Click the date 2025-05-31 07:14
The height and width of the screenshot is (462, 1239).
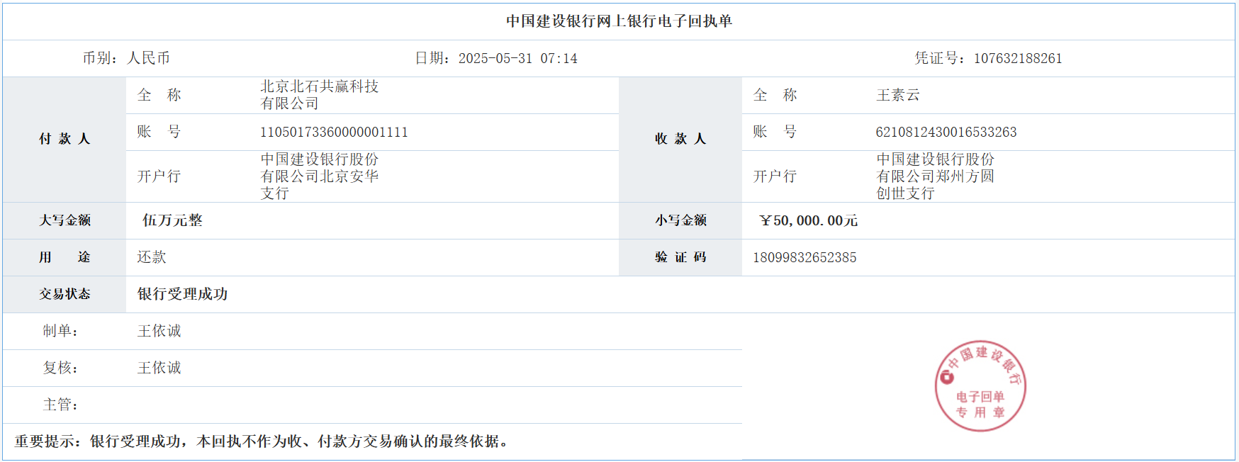pyautogui.click(x=517, y=58)
